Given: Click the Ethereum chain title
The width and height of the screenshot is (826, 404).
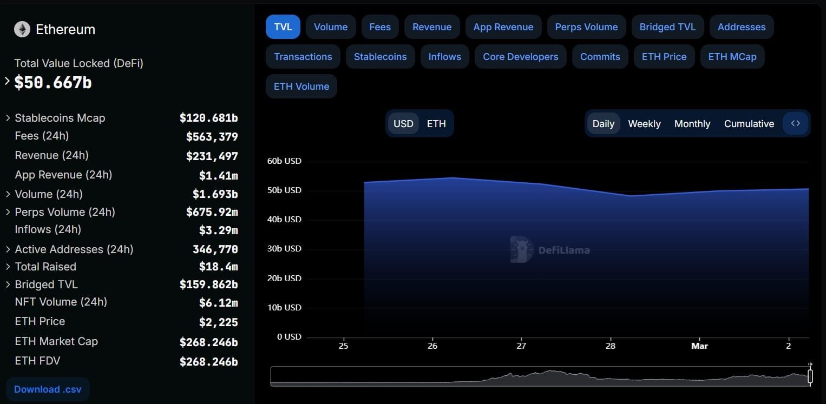Looking at the screenshot, I should pyautogui.click(x=65, y=29).
